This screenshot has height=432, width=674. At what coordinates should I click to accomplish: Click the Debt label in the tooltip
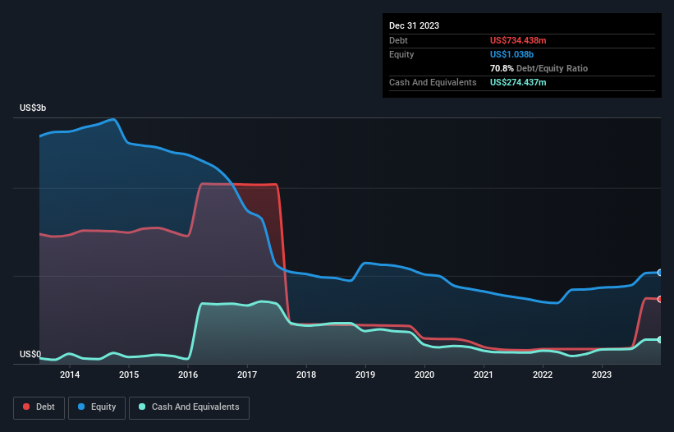point(398,40)
